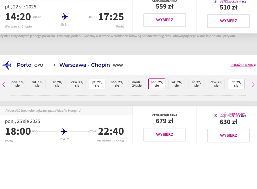The image size is (257, 189).
Task: Click plane icon on the 14:20 flight line
Action: [65, 17]
